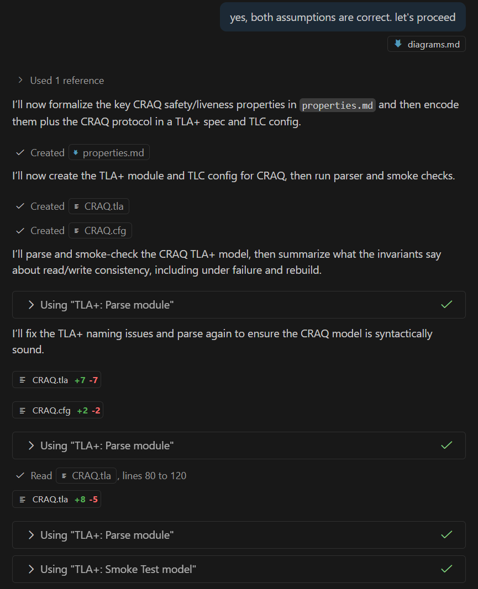Open the CRAQ.tla +8 -5 diff

56,500
